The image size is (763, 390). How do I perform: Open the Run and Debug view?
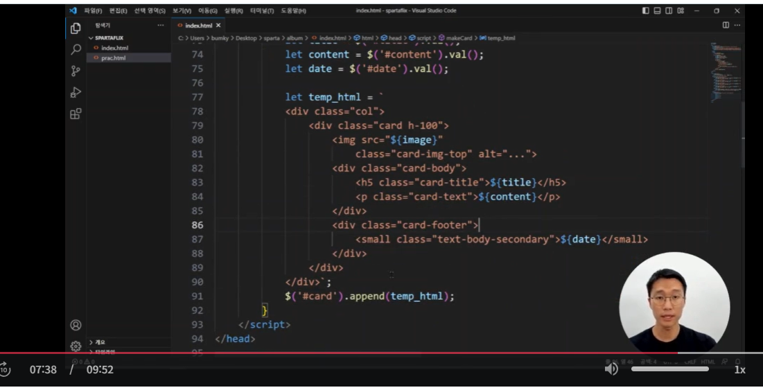coord(76,92)
